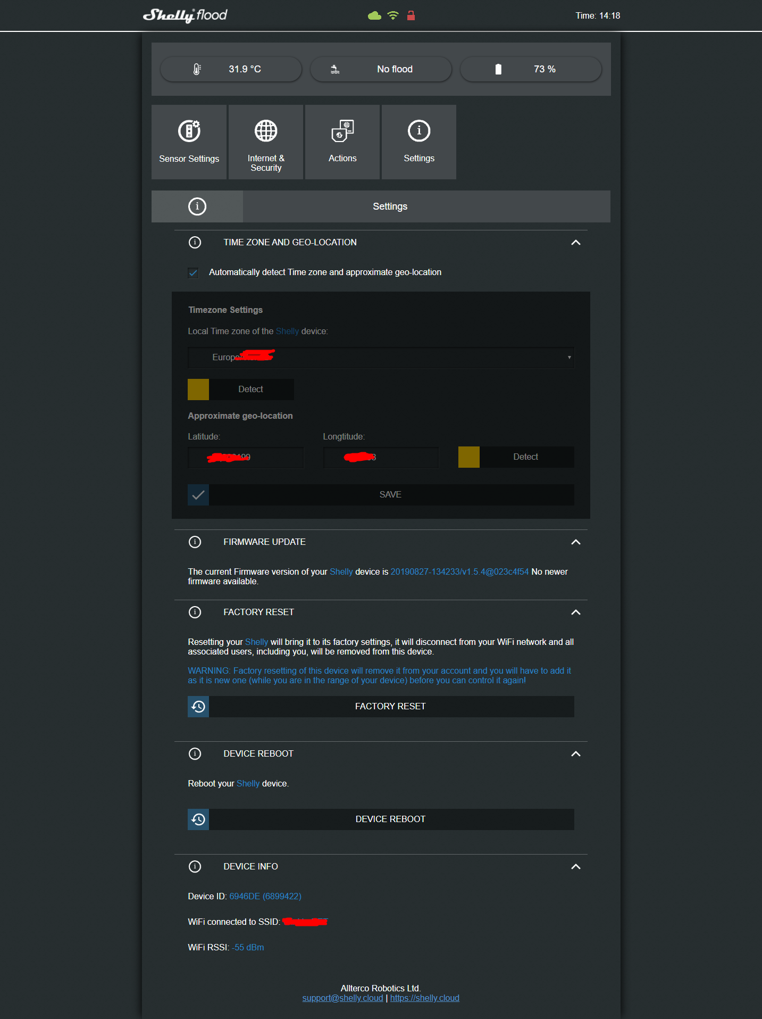Click the WiFi signal status icon
Image resolution: width=762 pixels, height=1019 pixels.
pyautogui.click(x=393, y=15)
